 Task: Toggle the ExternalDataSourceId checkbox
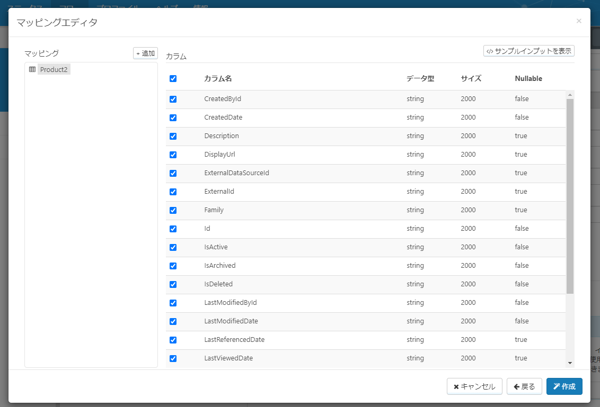173,174
